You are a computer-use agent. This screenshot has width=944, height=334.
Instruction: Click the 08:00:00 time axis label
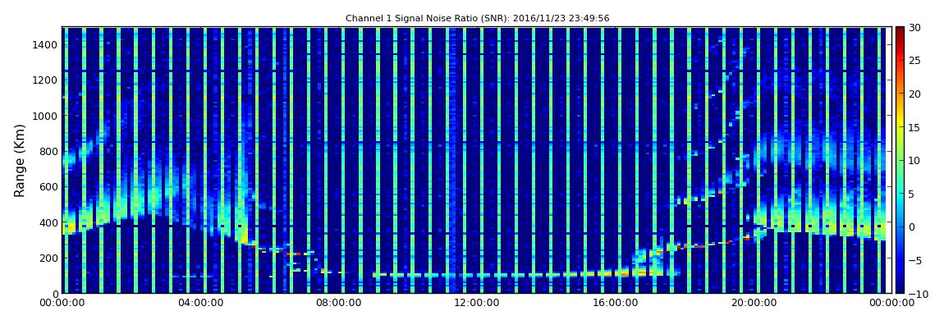pyautogui.click(x=339, y=304)
